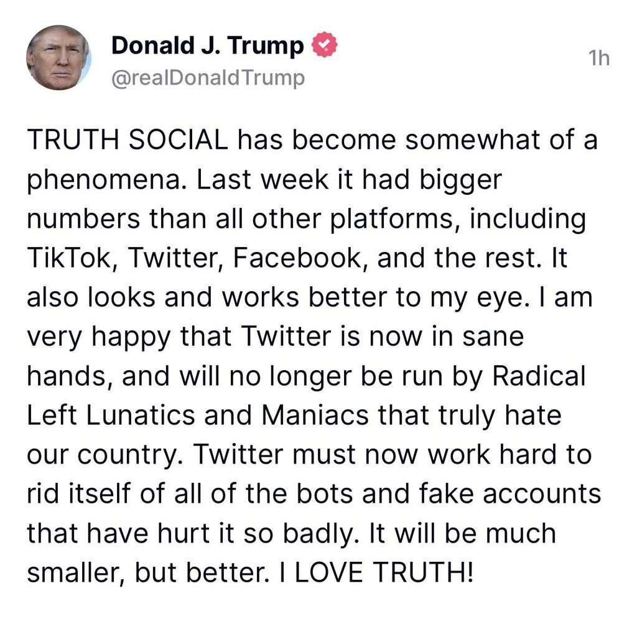Open the Donald J. Trump display name

(x=207, y=46)
